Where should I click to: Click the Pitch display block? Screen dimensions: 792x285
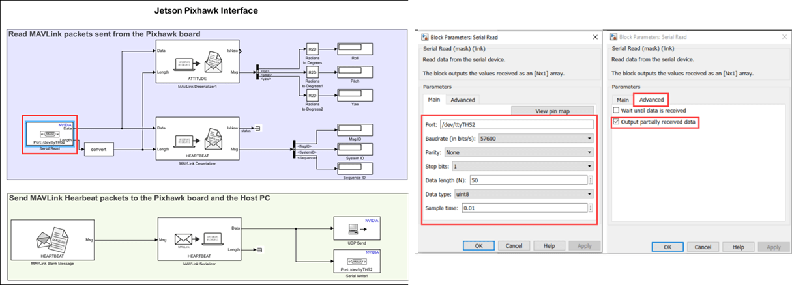pos(354,72)
